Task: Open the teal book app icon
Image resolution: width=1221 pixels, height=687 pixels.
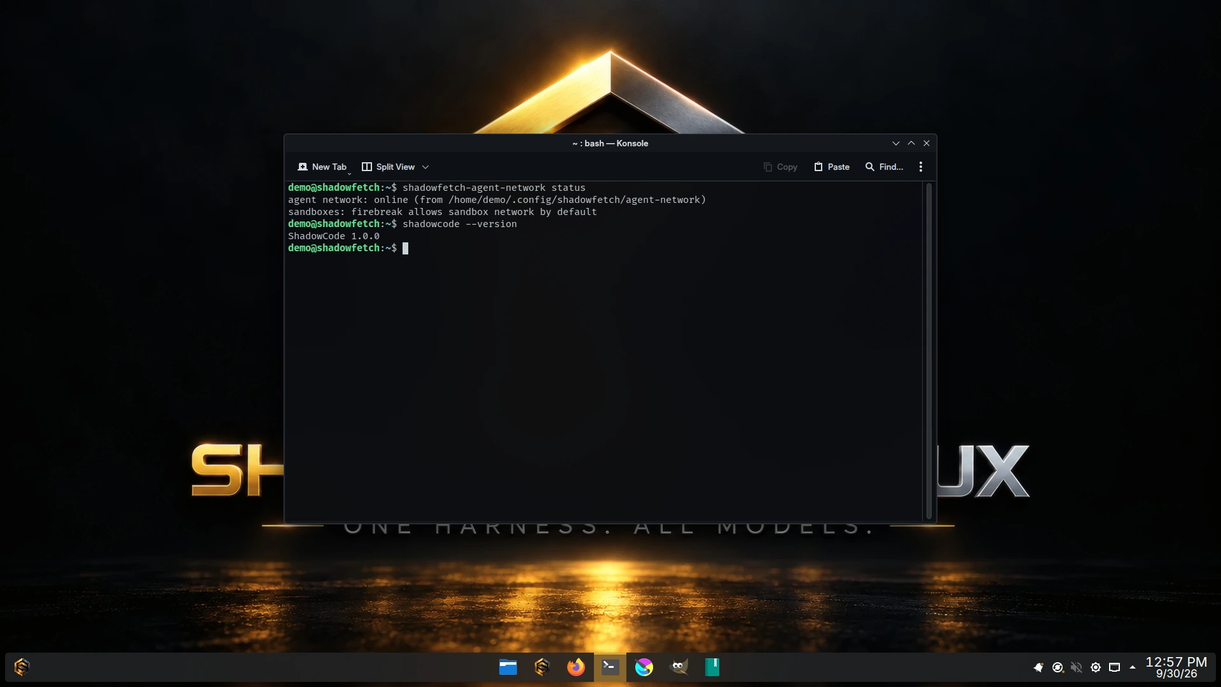Action: (x=712, y=667)
